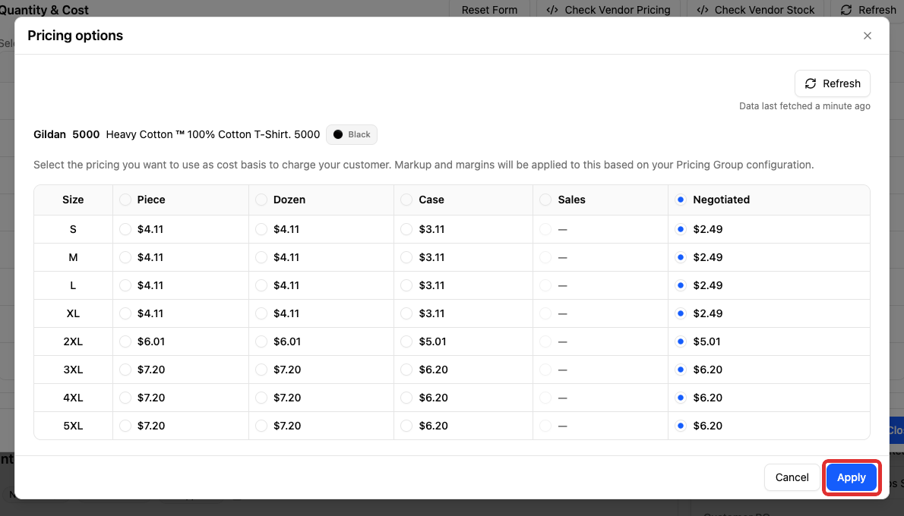This screenshot has height=516, width=904.
Task: Choose Case price $6.20 for size 4XL
Action: point(406,398)
